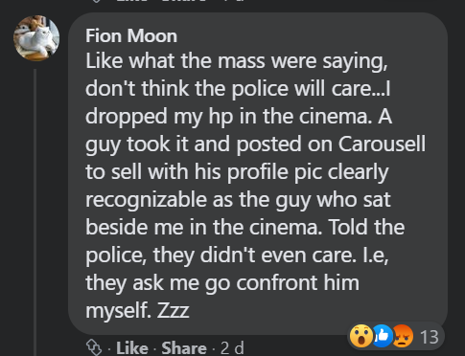Click the Zzz text ending the comment
Screen dimensions: 465x356
click(174, 310)
